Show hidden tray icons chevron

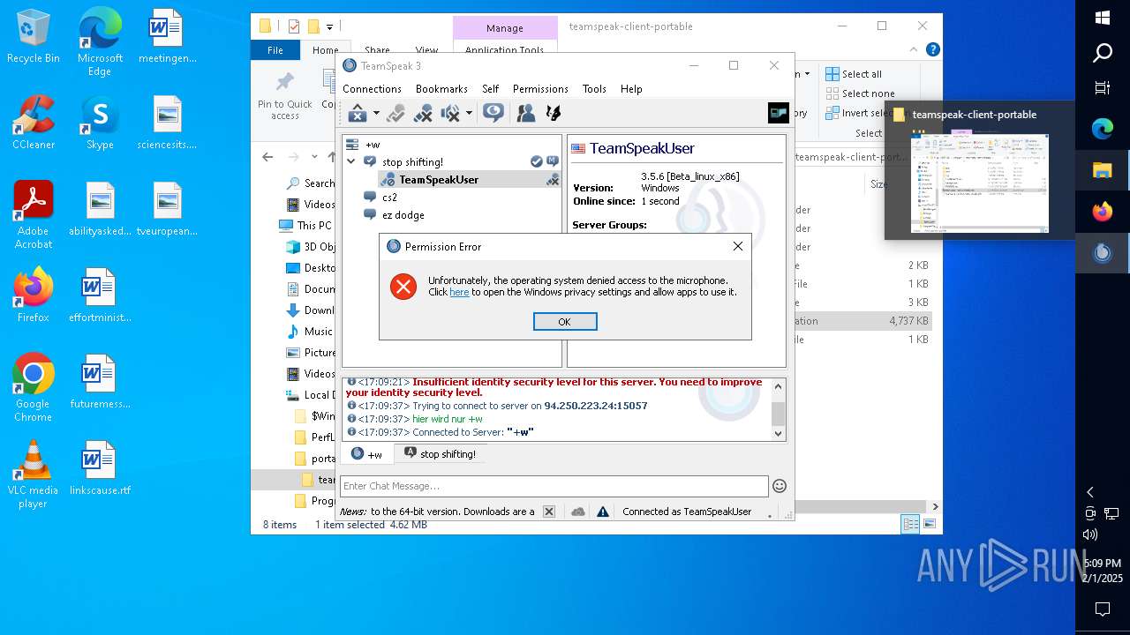tap(1090, 492)
